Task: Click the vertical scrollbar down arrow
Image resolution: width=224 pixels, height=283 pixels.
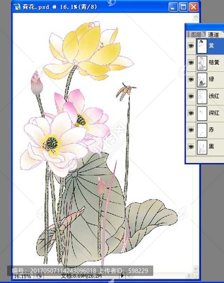Action: (x=196, y=268)
